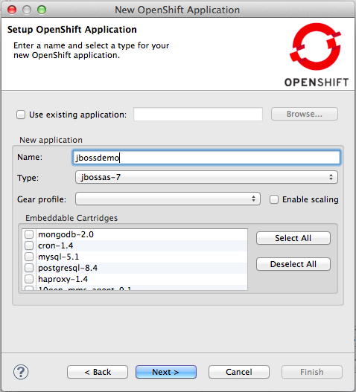Click the Select All button
356x392 pixels.
(x=293, y=238)
